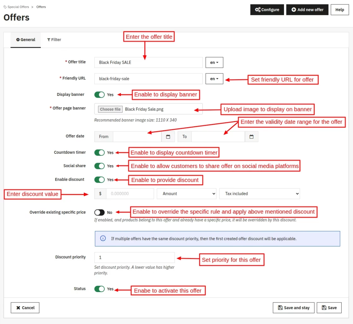Focus the Offer title input field
Screen dimensions: 353x324
pos(148,62)
